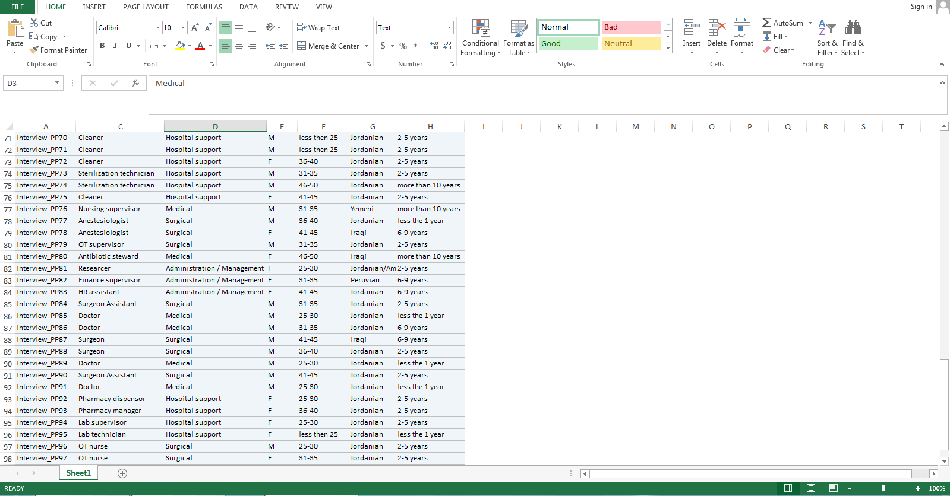Toggle Bold formatting

102,46
